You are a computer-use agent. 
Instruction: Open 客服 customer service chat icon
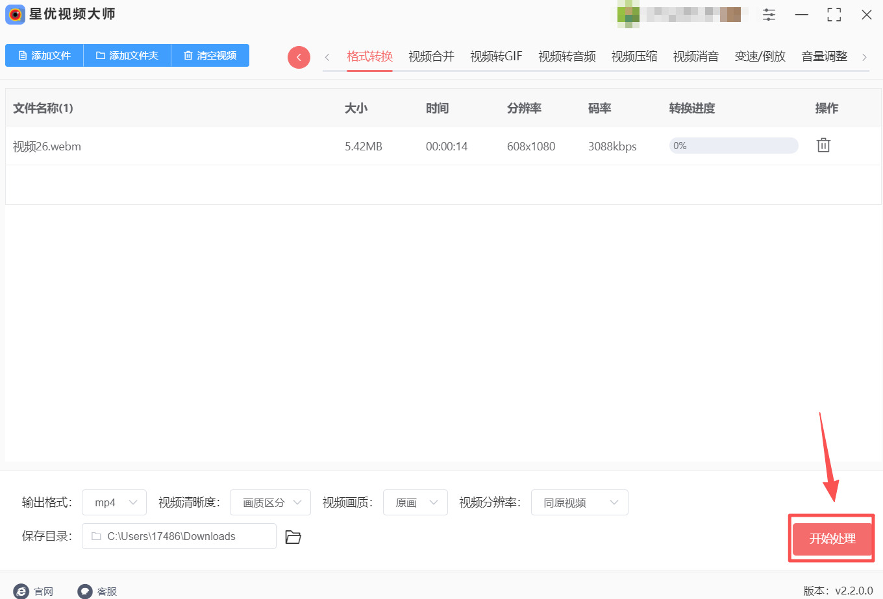coord(85,591)
